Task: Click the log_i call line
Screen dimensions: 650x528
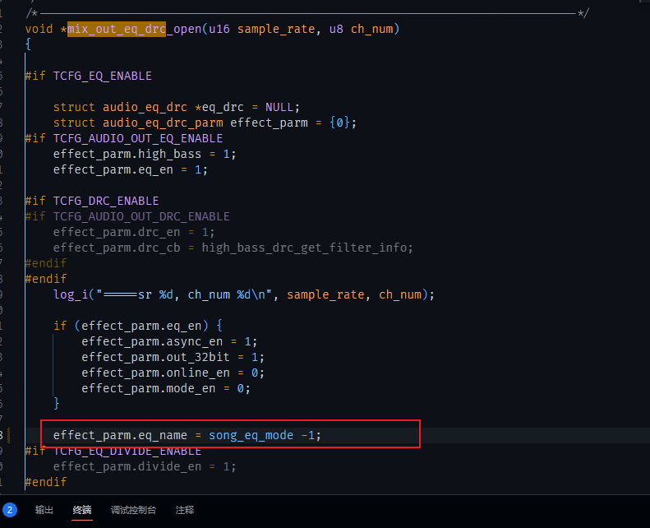Action: 244,294
